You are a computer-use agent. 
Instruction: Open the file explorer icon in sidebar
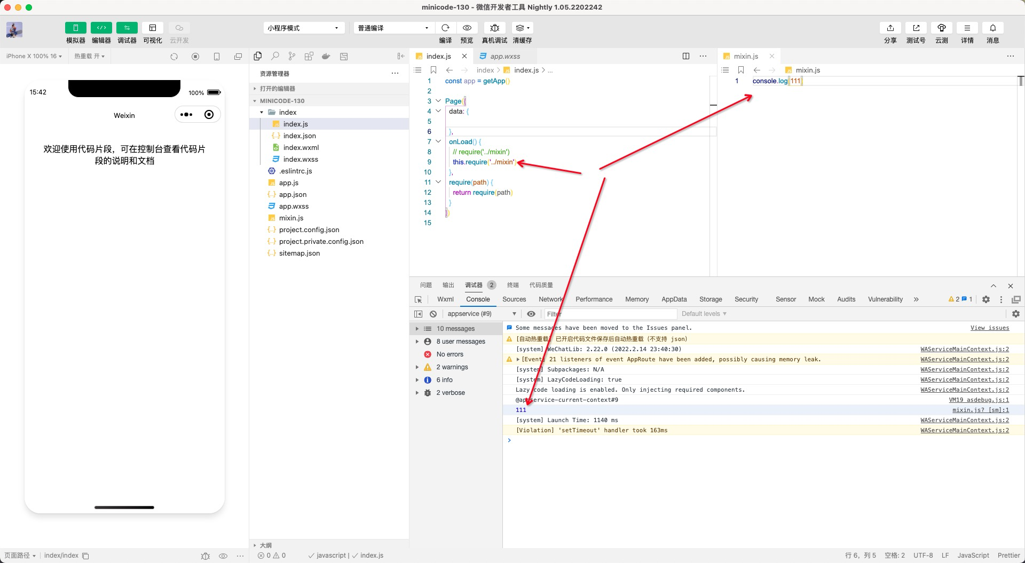click(x=258, y=56)
